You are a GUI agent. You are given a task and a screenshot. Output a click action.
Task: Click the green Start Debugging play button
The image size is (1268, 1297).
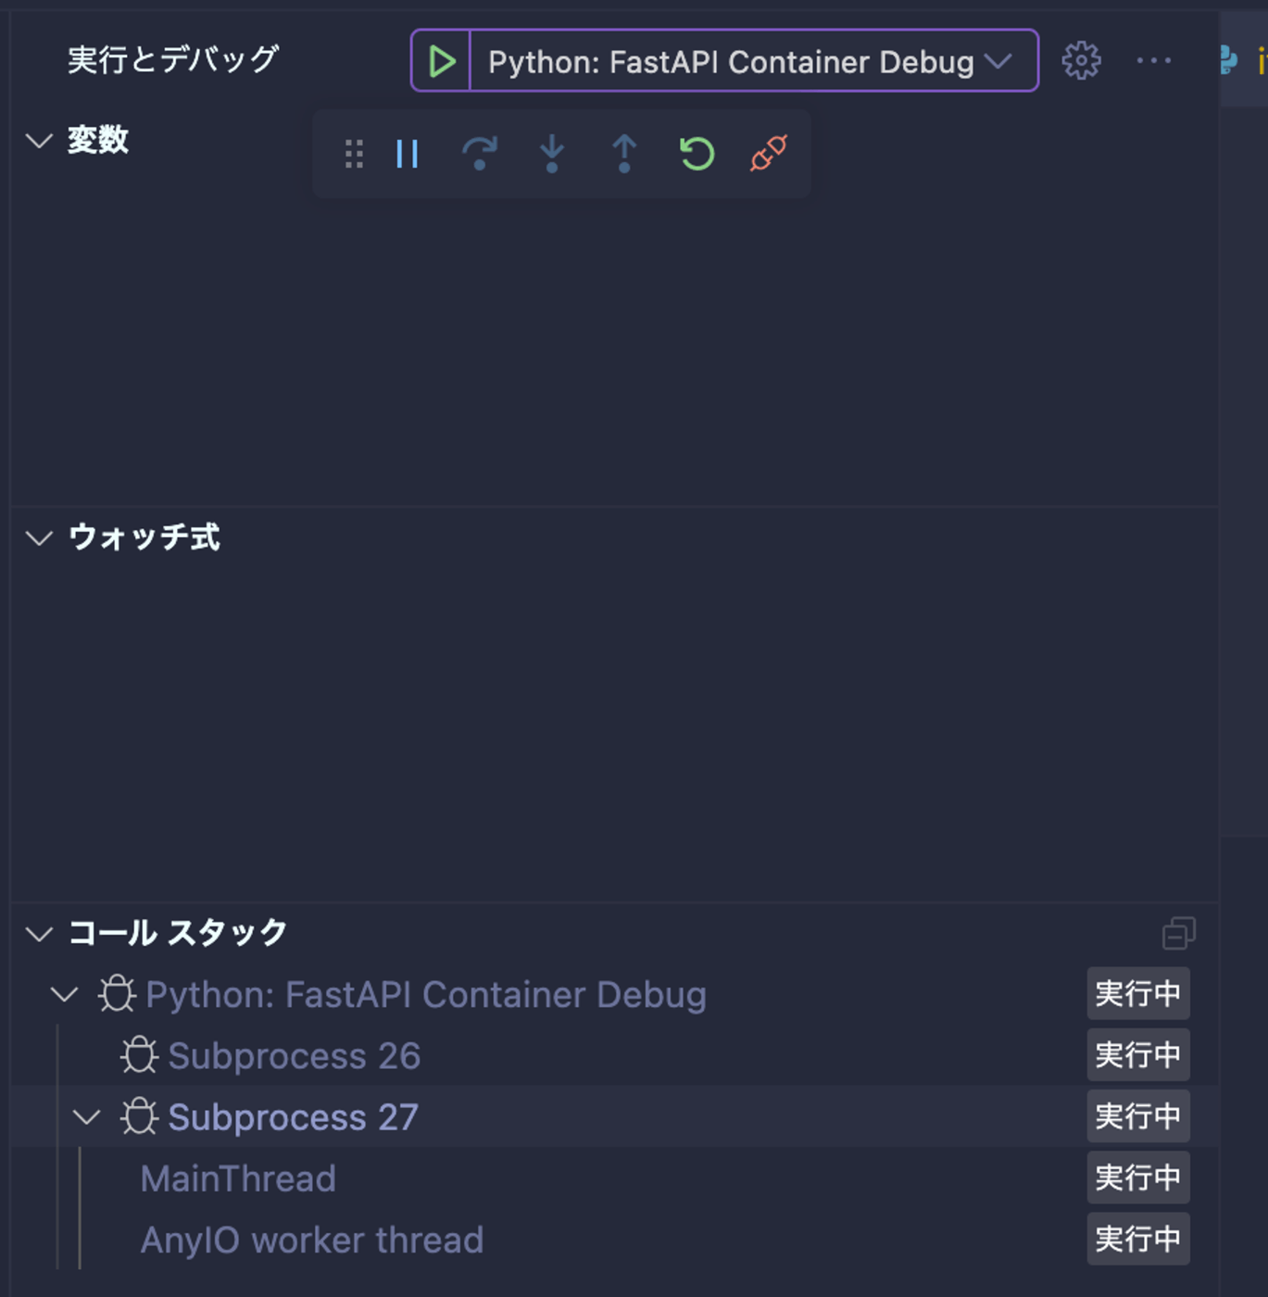click(x=441, y=61)
